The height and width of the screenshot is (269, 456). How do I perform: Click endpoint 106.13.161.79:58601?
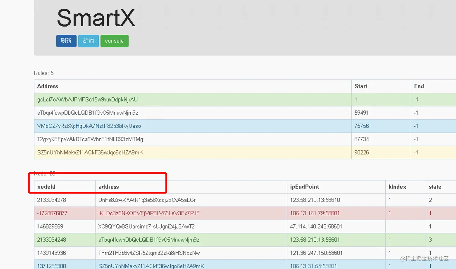coord(315,213)
